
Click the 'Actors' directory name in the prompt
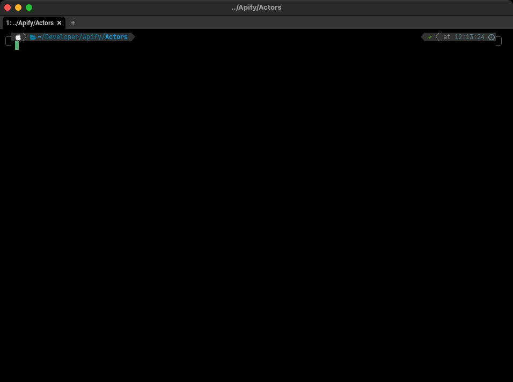(x=116, y=37)
